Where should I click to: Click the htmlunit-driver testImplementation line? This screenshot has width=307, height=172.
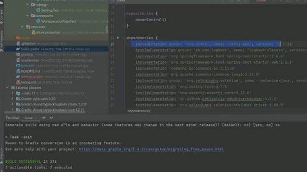point(210,105)
